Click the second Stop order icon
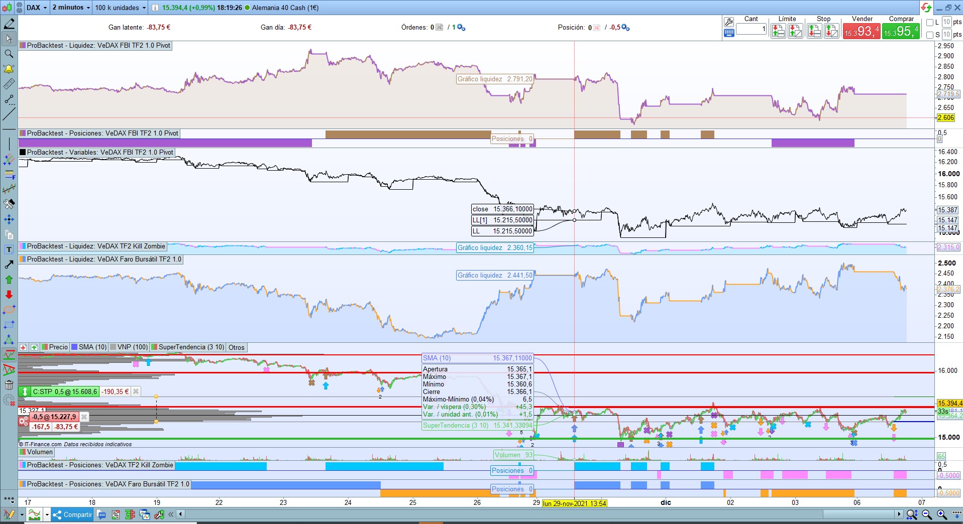This screenshot has width=963, height=524. (831, 31)
